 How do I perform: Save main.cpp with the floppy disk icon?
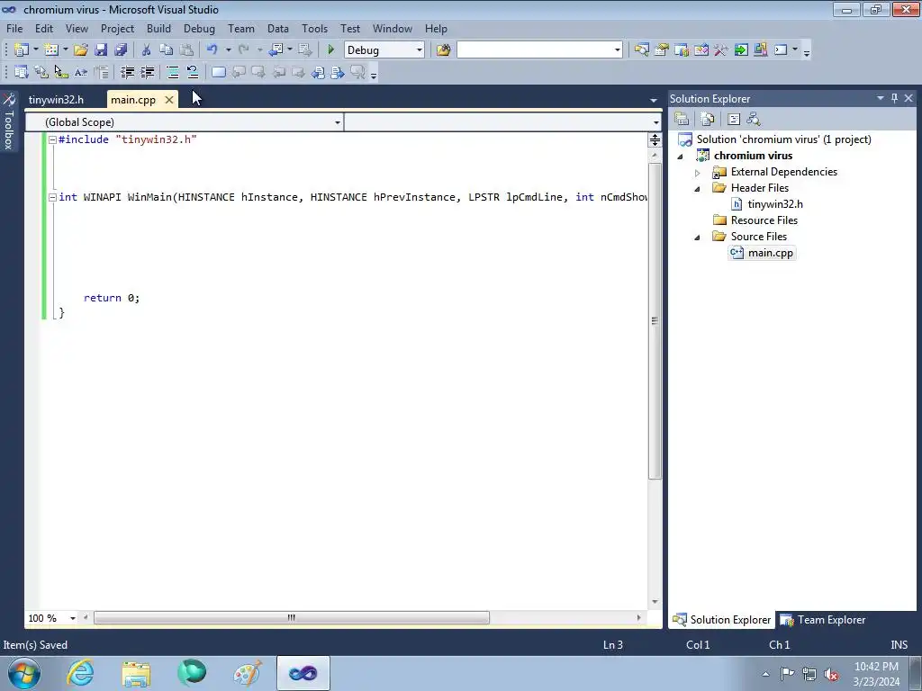(101, 50)
